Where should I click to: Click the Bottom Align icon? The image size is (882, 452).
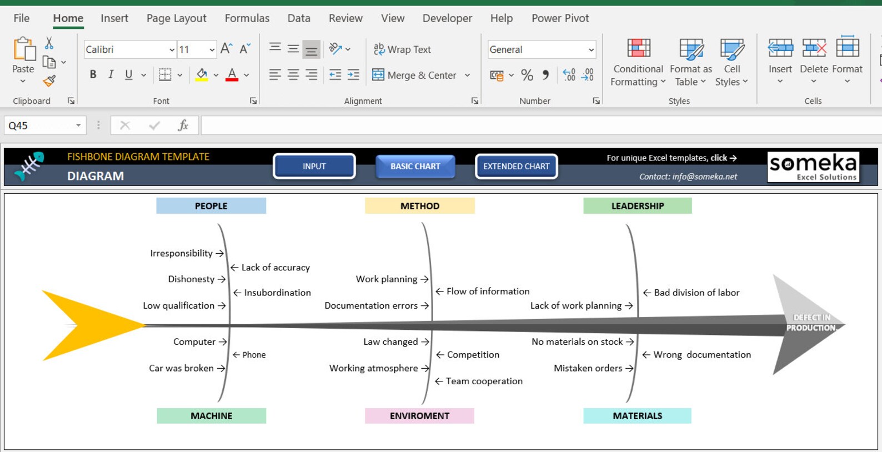point(312,49)
